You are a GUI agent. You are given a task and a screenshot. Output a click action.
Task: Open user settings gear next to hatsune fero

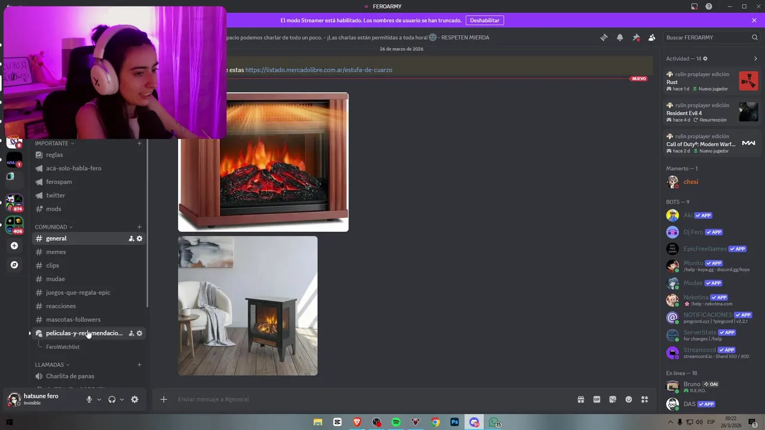pos(134,399)
